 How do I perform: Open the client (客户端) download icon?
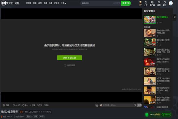pyautogui.click(x=152, y=3)
